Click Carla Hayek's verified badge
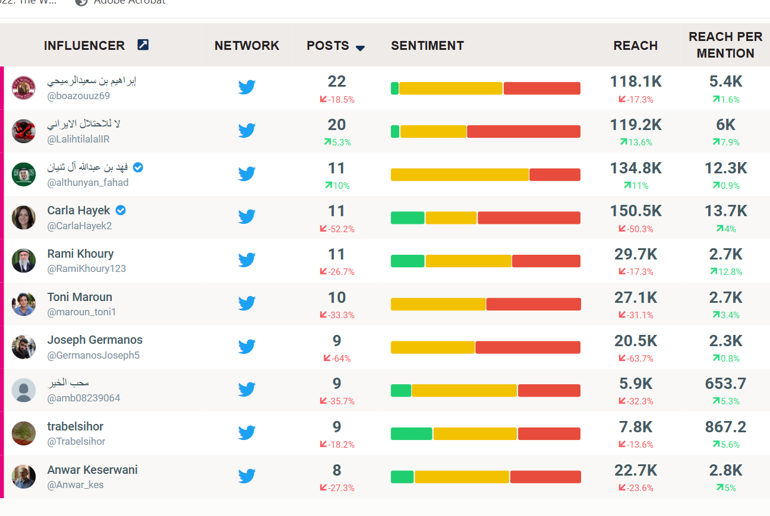Image resolution: width=770 pixels, height=516 pixels. click(121, 210)
